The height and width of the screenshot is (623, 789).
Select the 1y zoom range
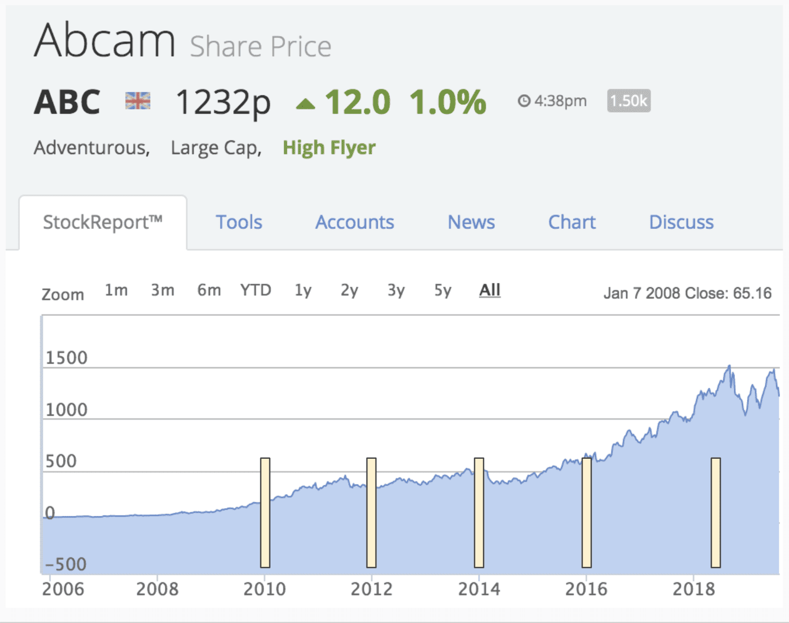point(303,290)
